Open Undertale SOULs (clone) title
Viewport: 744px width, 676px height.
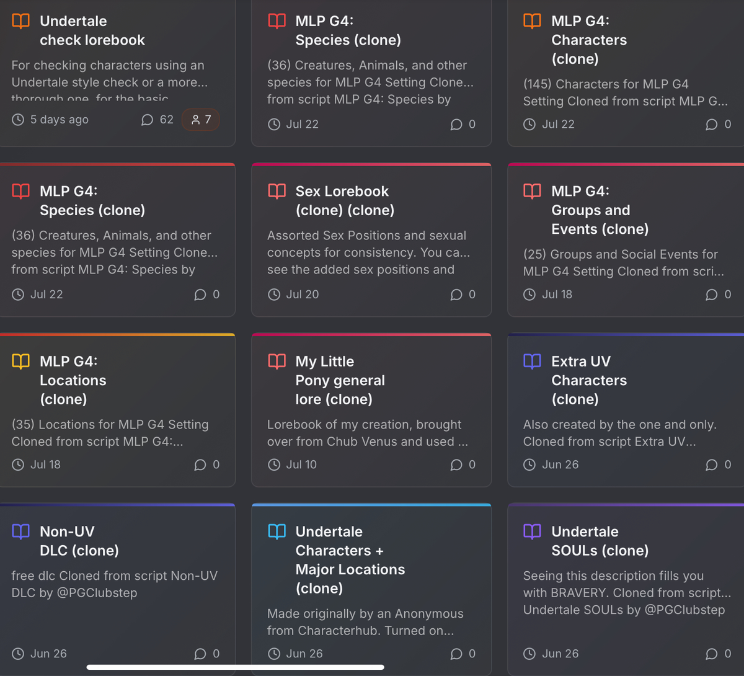click(x=600, y=541)
